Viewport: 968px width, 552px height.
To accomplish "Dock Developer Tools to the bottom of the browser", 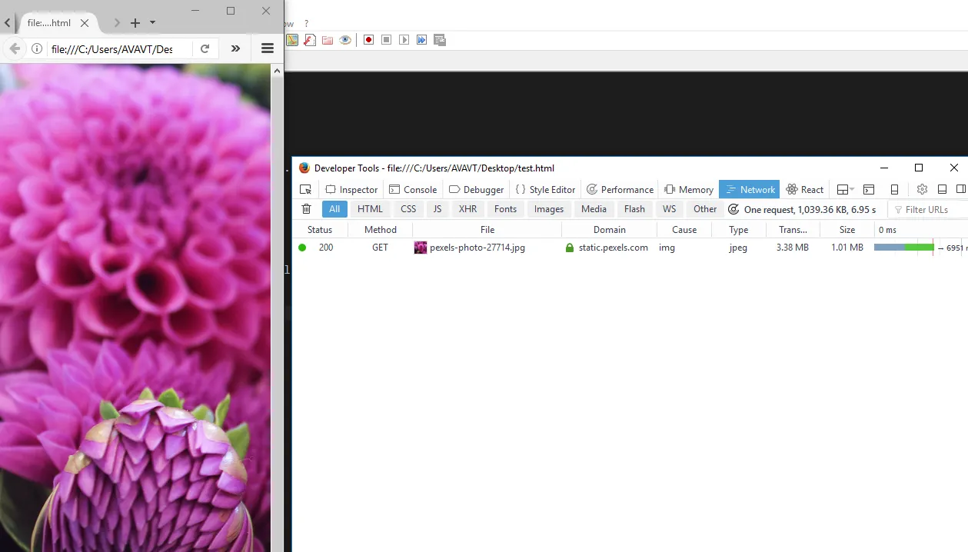I will pyautogui.click(x=942, y=189).
